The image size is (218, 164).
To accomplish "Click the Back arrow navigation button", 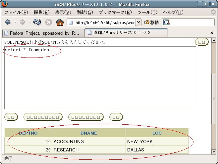I will pyautogui.click(x=8, y=22).
